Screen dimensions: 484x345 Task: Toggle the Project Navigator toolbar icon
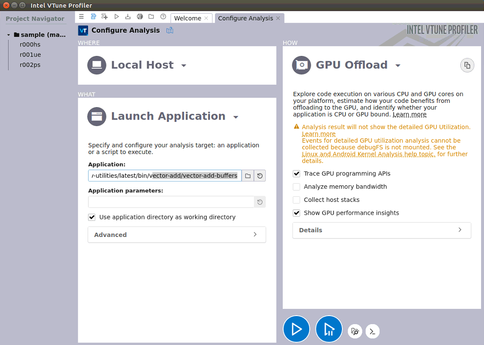coord(93,17)
